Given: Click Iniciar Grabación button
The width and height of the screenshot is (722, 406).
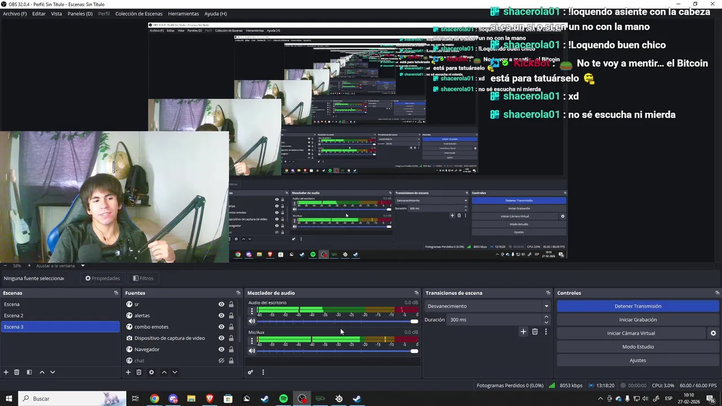Looking at the screenshot, I should click(638, 320).
